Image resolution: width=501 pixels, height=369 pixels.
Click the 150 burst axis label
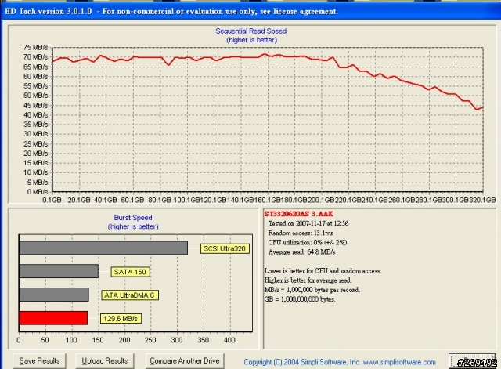98,340
